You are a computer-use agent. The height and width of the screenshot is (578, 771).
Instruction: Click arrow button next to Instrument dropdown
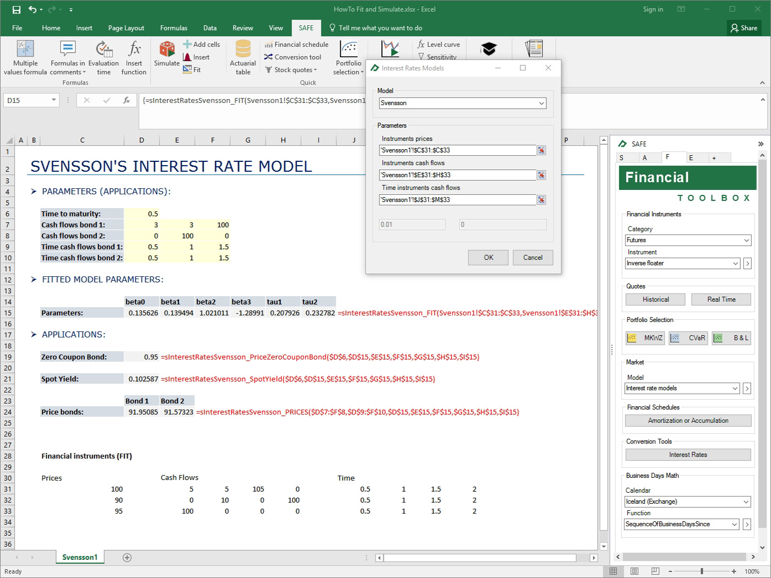[747, 263]
